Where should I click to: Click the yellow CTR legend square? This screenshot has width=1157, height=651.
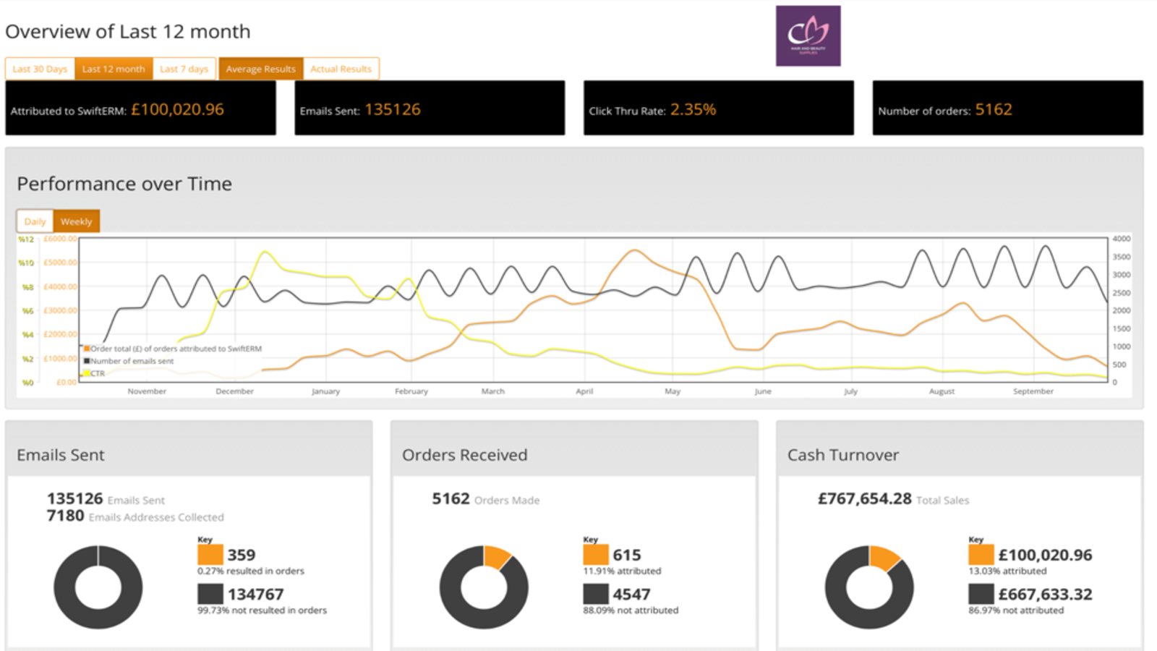[87, 373]
